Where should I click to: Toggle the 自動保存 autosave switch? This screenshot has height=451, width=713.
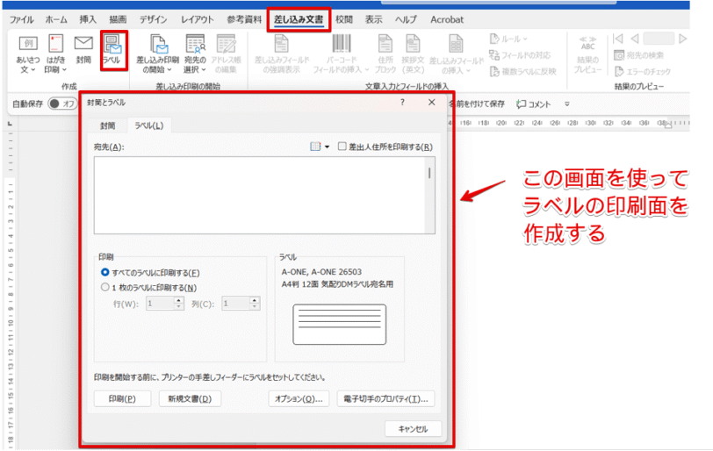tap(62, 104)
